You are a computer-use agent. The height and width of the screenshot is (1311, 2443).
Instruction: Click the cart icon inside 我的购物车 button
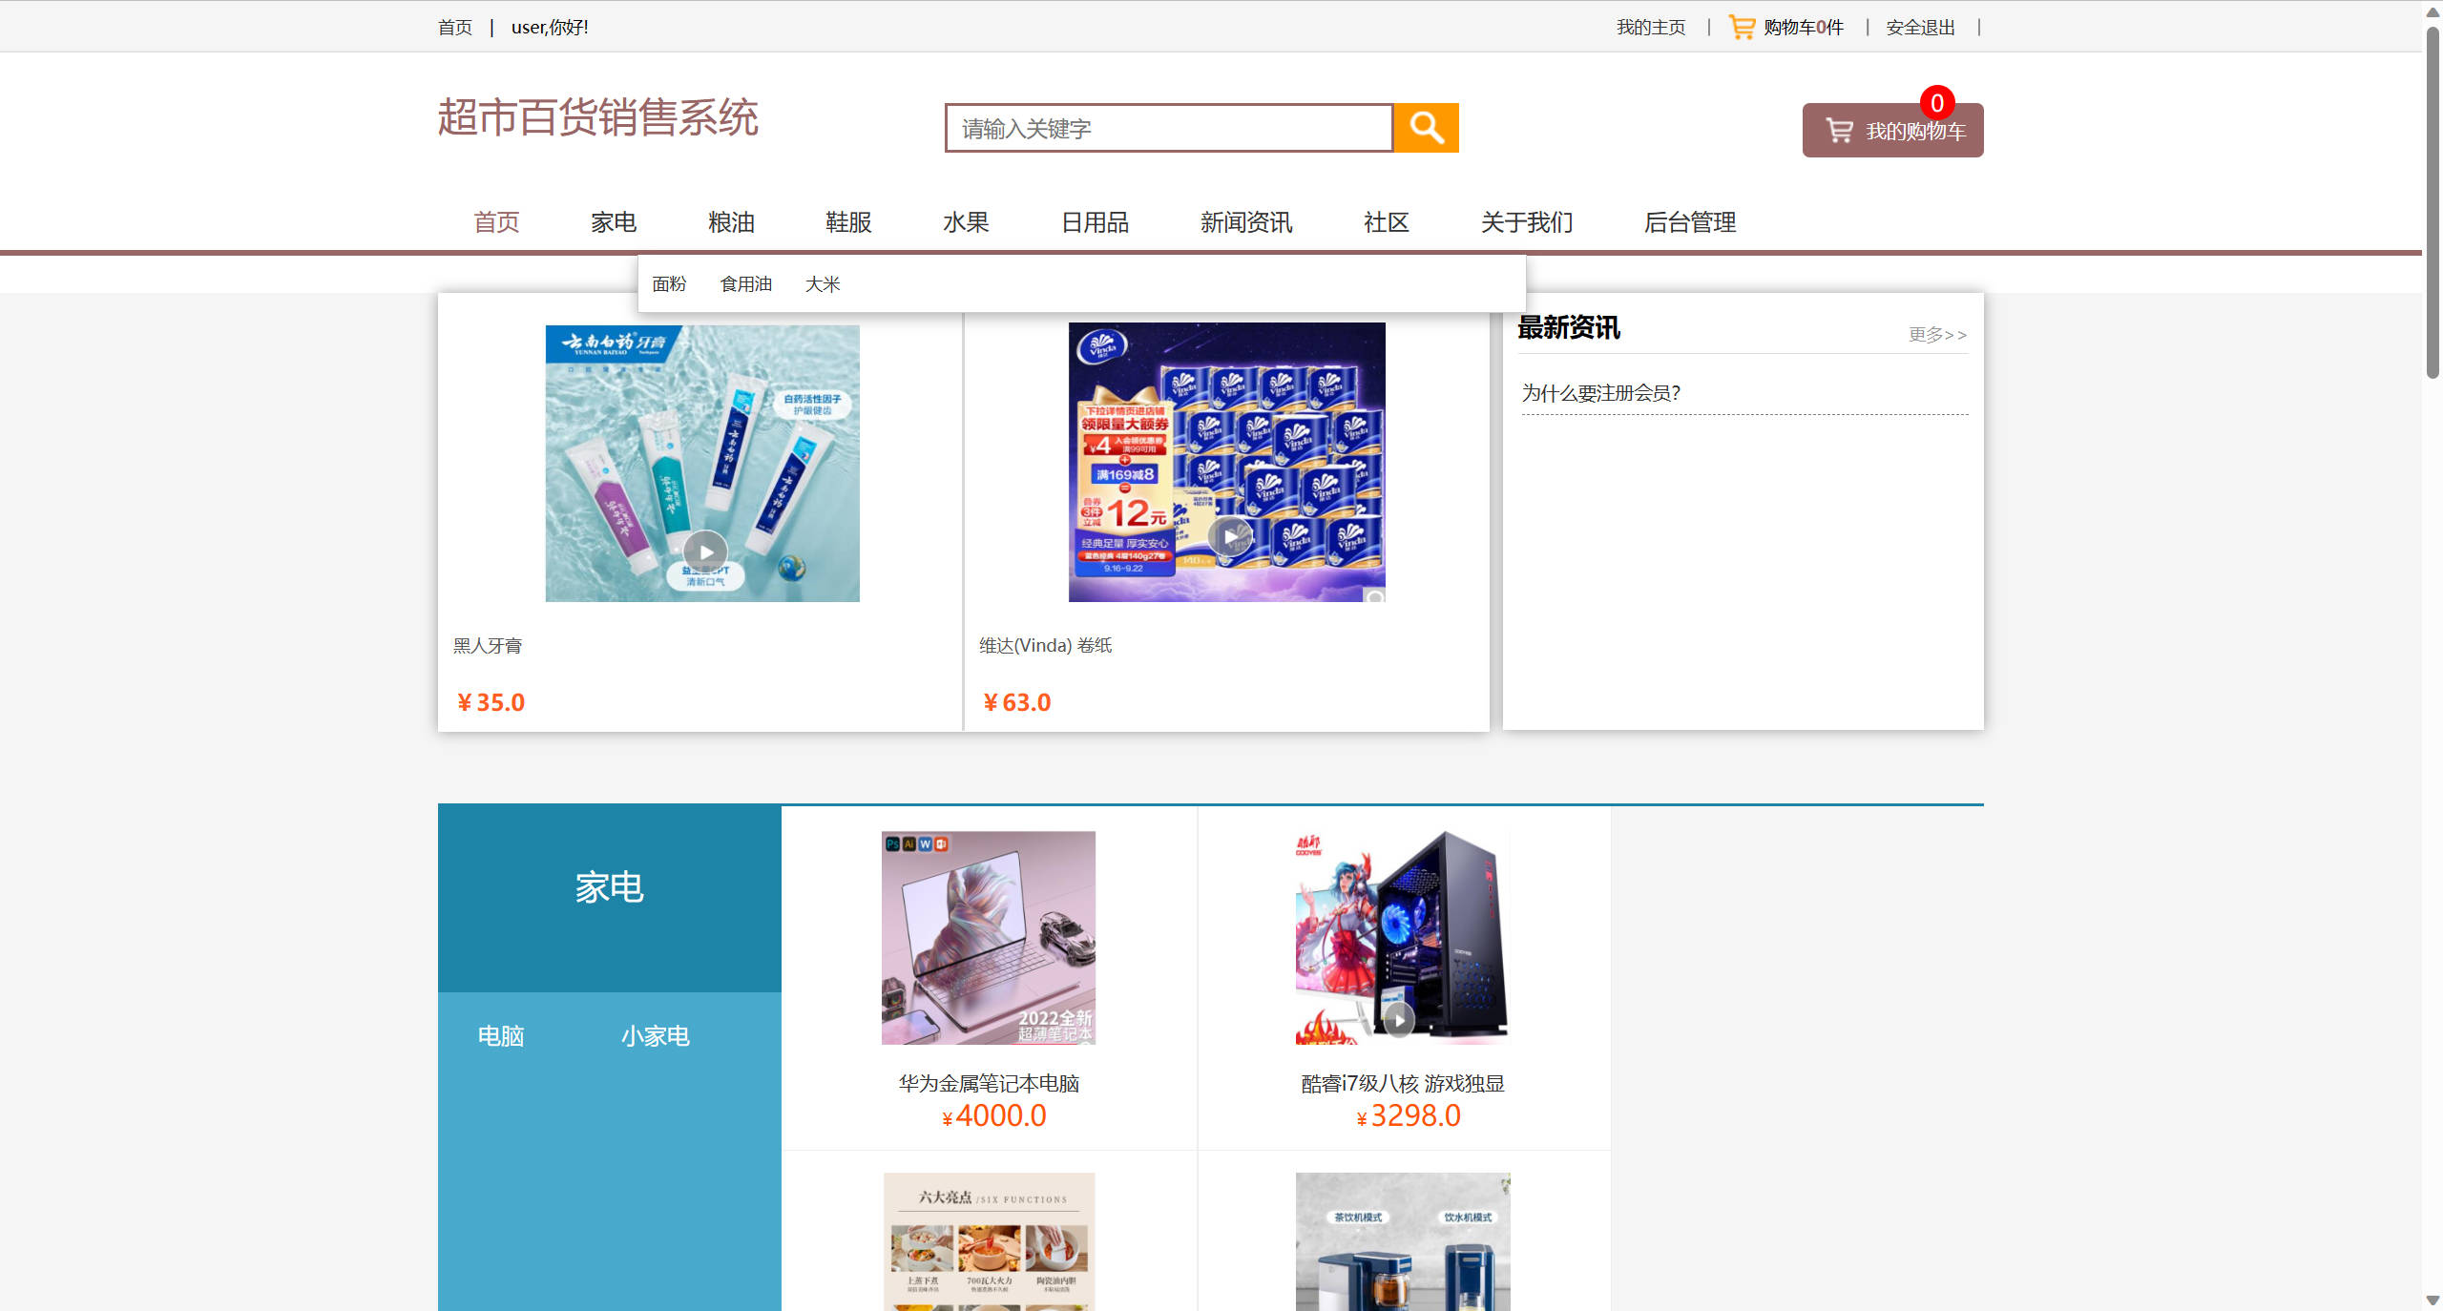[1839, 131]
